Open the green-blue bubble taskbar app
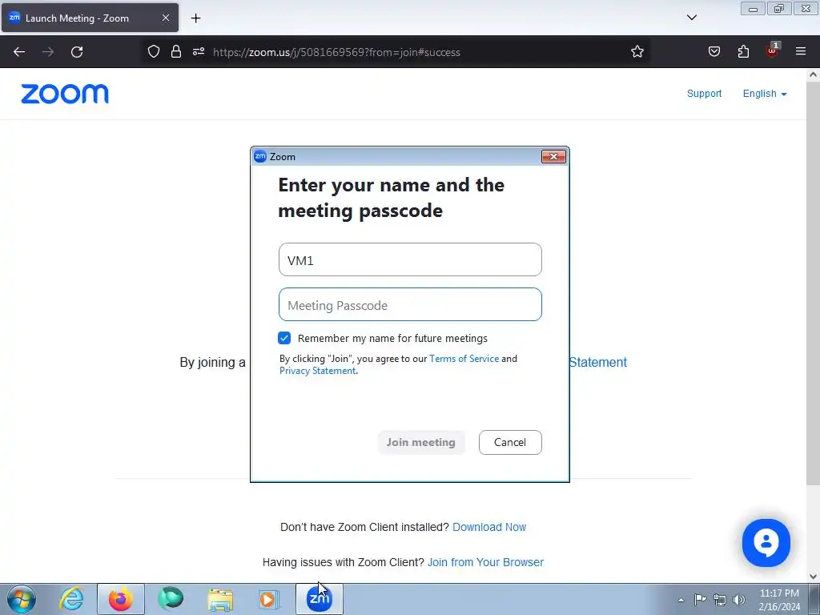Screen dimensions: 820x615 (171, 599)
